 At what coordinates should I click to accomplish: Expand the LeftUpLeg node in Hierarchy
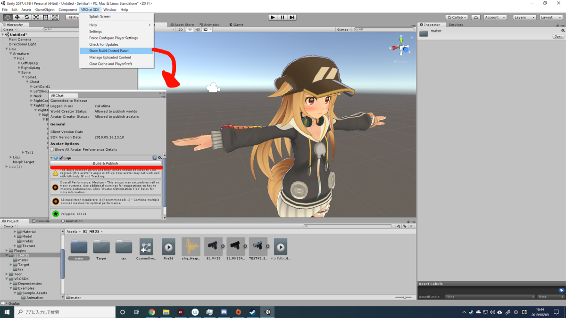19,63
